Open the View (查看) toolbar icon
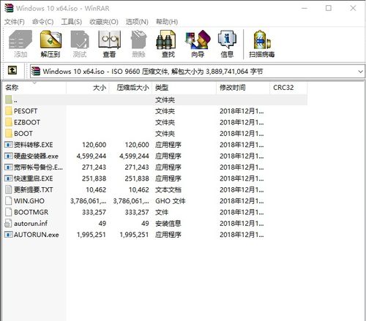 pos(109,39)
